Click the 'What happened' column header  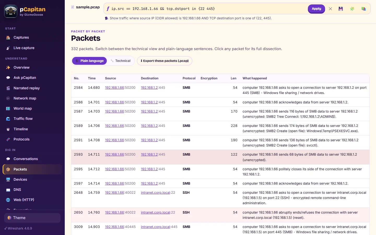click(x=255, y=78)
